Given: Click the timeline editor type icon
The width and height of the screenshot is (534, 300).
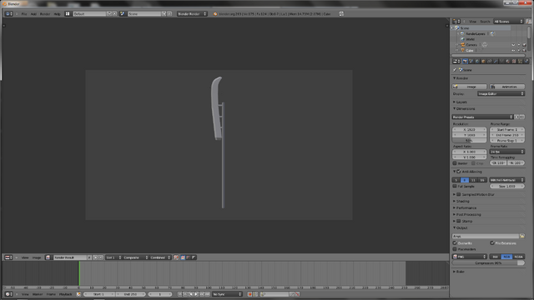Looking at the screenshot, I should pos(8,294).
